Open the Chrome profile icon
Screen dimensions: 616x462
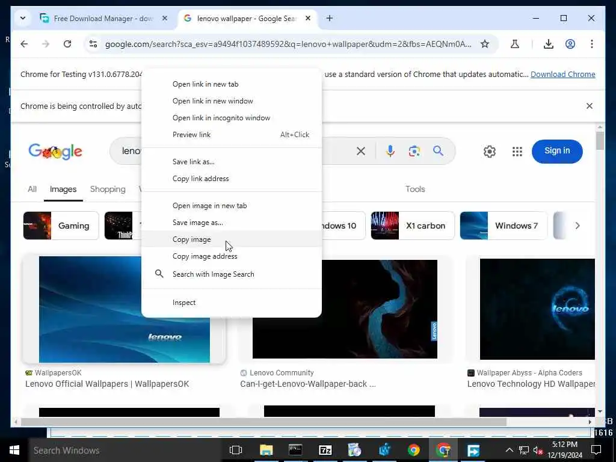pos(570,44)
